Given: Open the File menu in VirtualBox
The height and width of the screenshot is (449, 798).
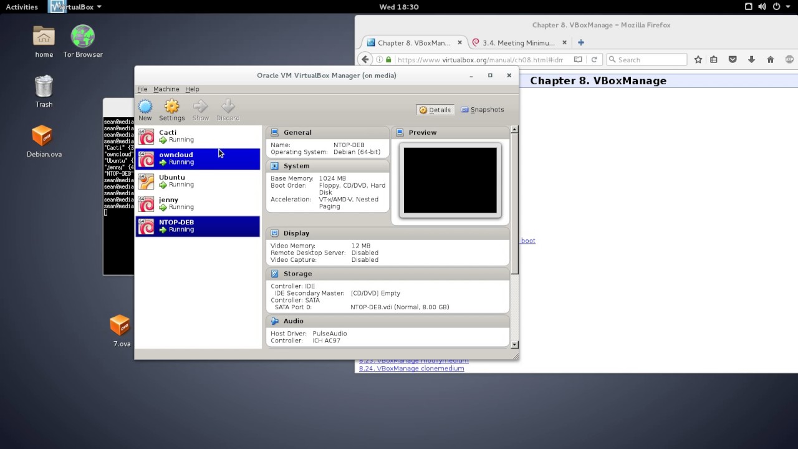Looking at the screenshot, I should tap(142, 89).
